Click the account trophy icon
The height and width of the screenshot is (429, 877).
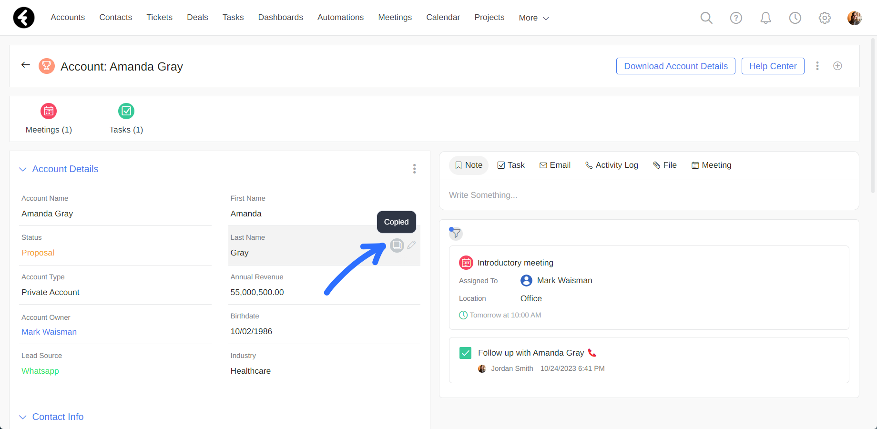click(46, 66)
